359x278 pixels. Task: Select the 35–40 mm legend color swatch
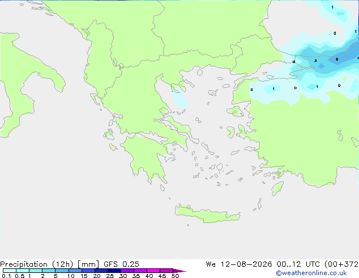pyautogui.click(x=140, y=271)
